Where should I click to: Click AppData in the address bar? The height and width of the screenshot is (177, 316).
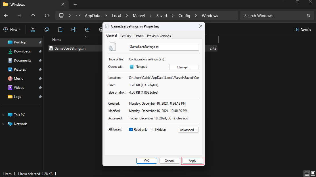click(93, 16)
